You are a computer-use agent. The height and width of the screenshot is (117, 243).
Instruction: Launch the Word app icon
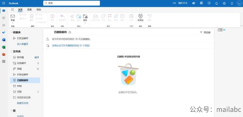(4, 40)
